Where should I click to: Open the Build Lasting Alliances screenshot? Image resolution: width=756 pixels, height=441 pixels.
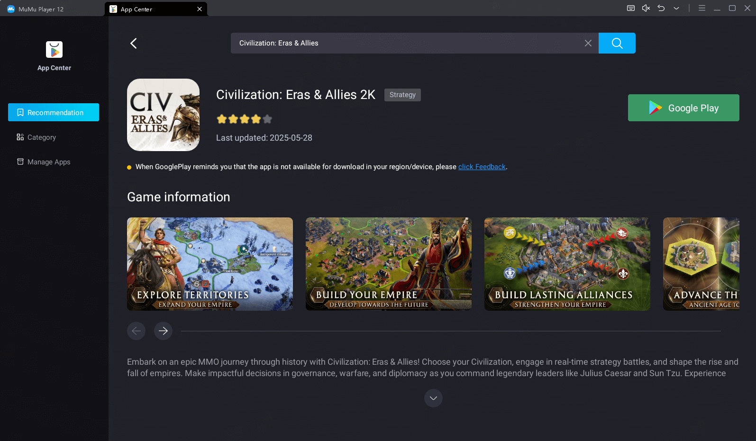[x=567, y=264]
